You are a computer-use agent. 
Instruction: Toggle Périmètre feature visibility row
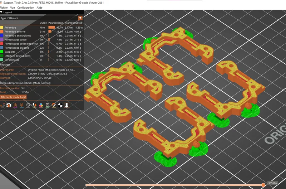pos(41,28)
